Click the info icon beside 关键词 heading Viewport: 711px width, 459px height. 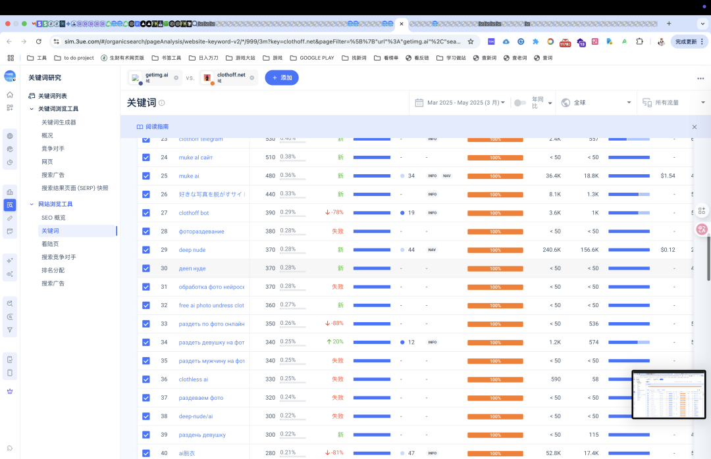(162, 103)
